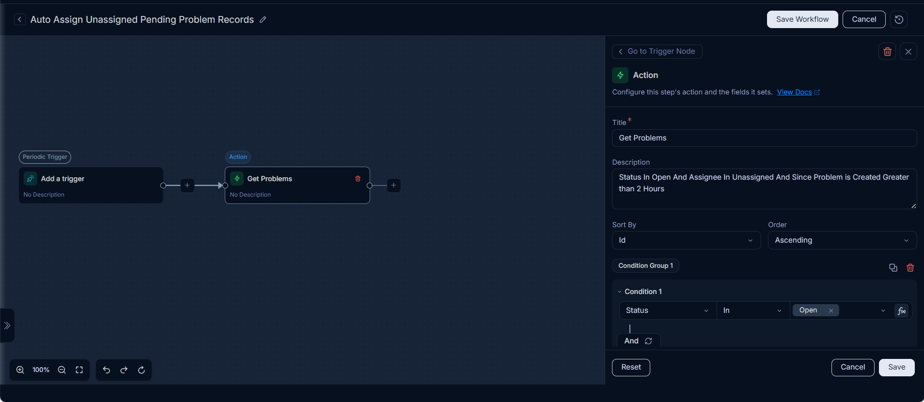Viewport: 924px width, 402px height.
Task: Go to Trigger Node
Action: click(657, 51)
